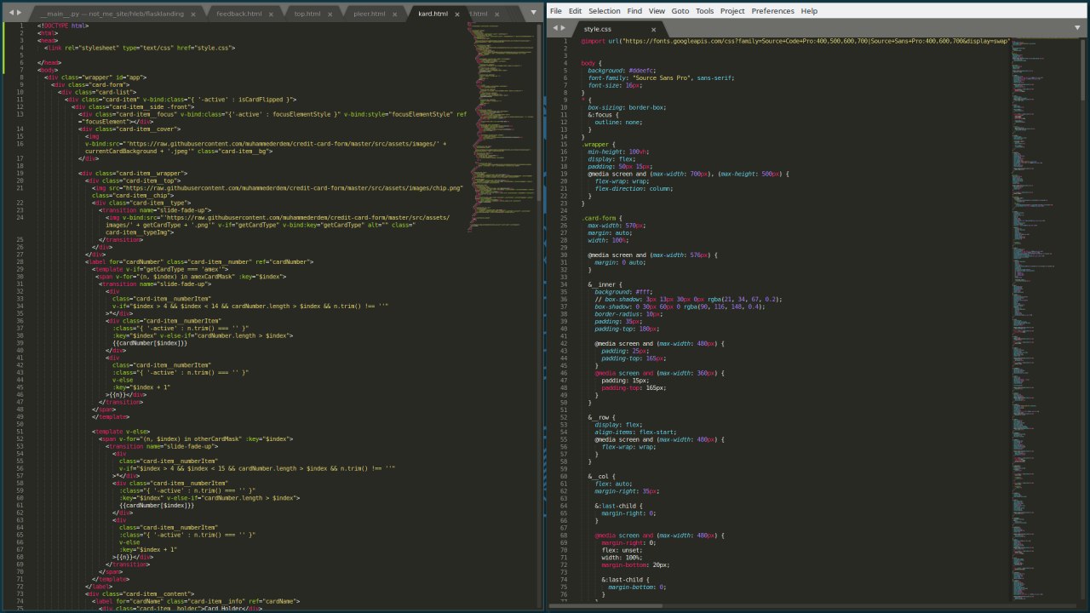Close the feedback.html tab
This screenshot has height=613, width=1090.
[x=271, y=14]
